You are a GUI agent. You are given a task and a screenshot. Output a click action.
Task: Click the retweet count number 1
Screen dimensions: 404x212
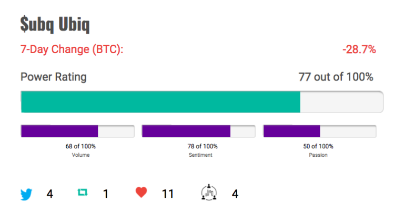[x=106, y=194]
